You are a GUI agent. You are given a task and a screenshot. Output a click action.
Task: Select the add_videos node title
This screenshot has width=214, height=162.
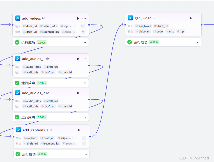point(31,18)
